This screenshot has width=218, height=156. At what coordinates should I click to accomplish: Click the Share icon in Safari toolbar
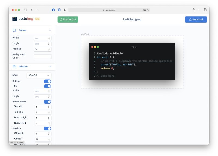(x=194, y=10)
